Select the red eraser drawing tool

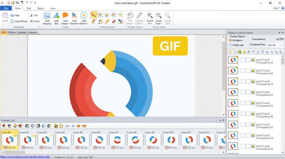tap(114, 21)
